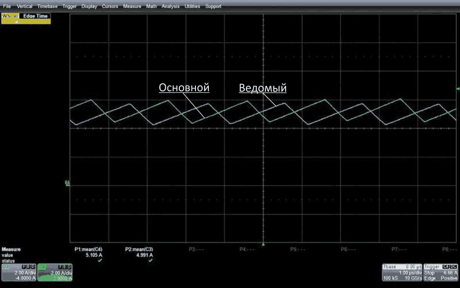
Task: Click the DC coupling badge in the Trigger box
Action: [x=454, y=267]
